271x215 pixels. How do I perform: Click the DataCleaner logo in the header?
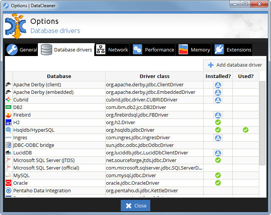(16, 26)
